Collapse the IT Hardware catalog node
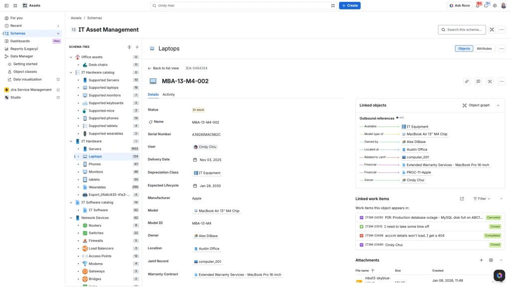 [71, 73]
